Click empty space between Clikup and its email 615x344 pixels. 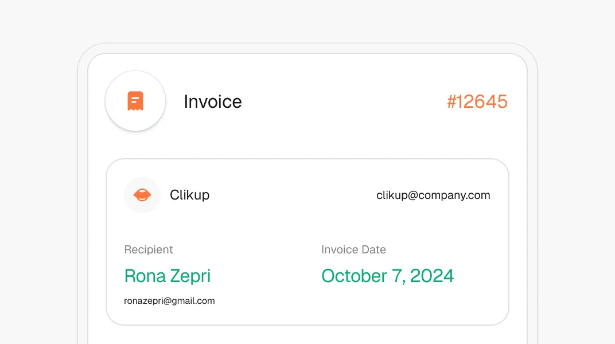[293, 195]
